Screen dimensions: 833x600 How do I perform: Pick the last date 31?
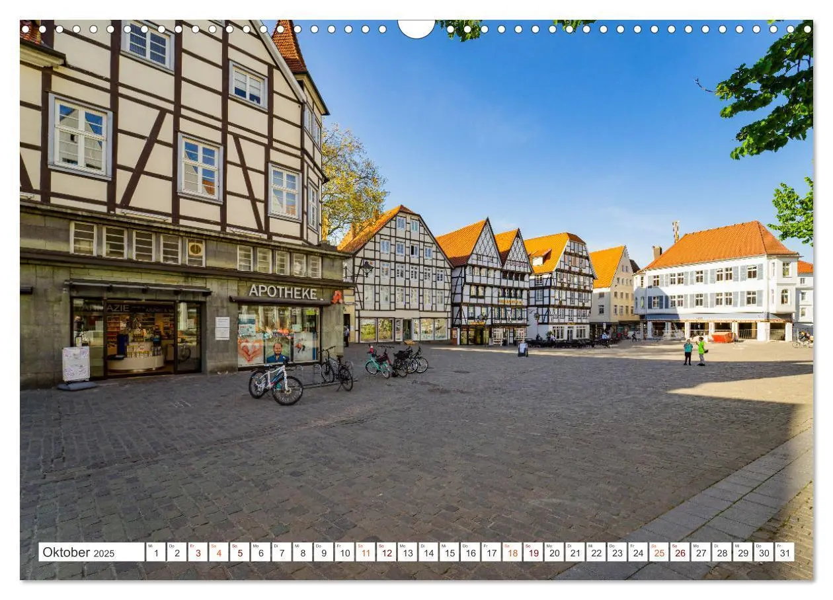[x=784, y=552]
